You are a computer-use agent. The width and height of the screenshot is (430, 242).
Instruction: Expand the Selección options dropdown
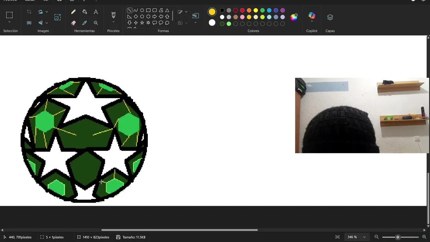coord(9,22)
